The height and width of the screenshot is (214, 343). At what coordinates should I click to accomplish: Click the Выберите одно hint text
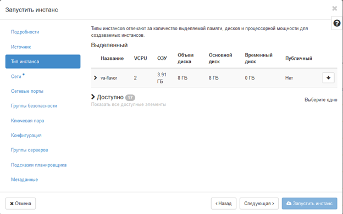click(321, 100)
